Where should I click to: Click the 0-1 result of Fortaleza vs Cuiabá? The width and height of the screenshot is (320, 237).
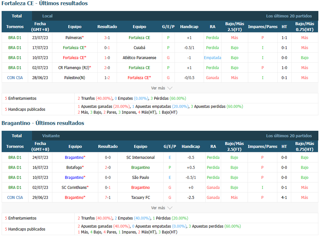pyautogui.click(x=107, y=48)
